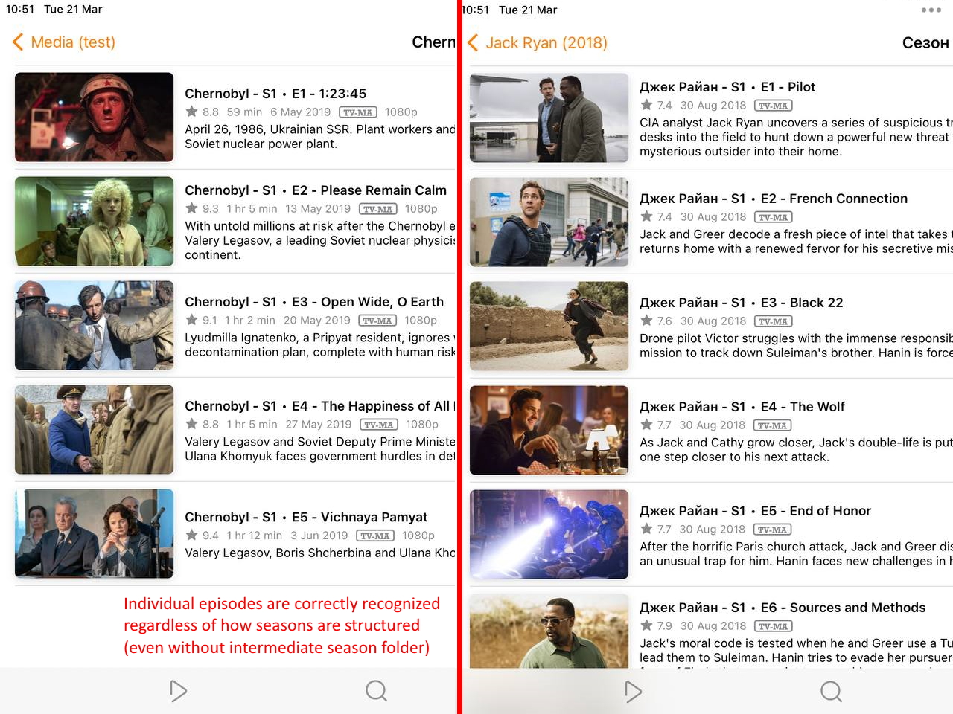The width and height of the screenshot is (953, 714).
Task: Click the 1080p label on Chernobyl E5
Action: tap(418, 535)
